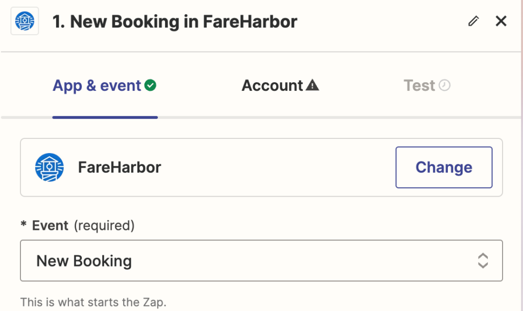Click the warning triangle next to Account
The height and width of the screenshot is (311, 523).
(x=312, y=85)
